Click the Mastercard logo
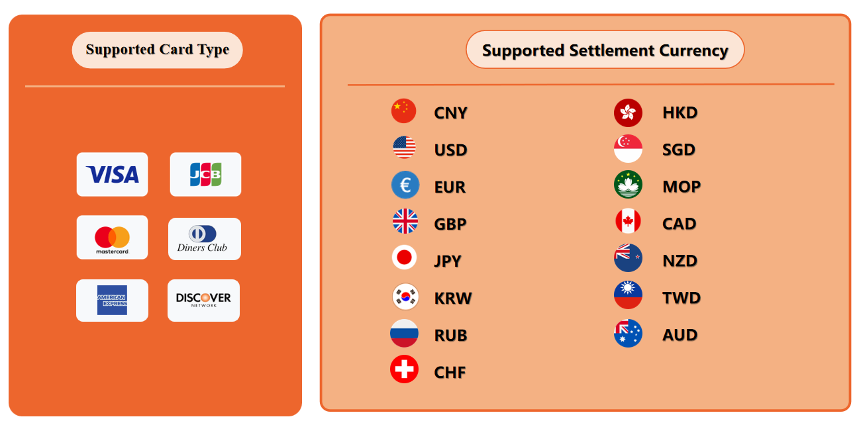Viewport: 861px width, 421px height. tap(112, 238)
